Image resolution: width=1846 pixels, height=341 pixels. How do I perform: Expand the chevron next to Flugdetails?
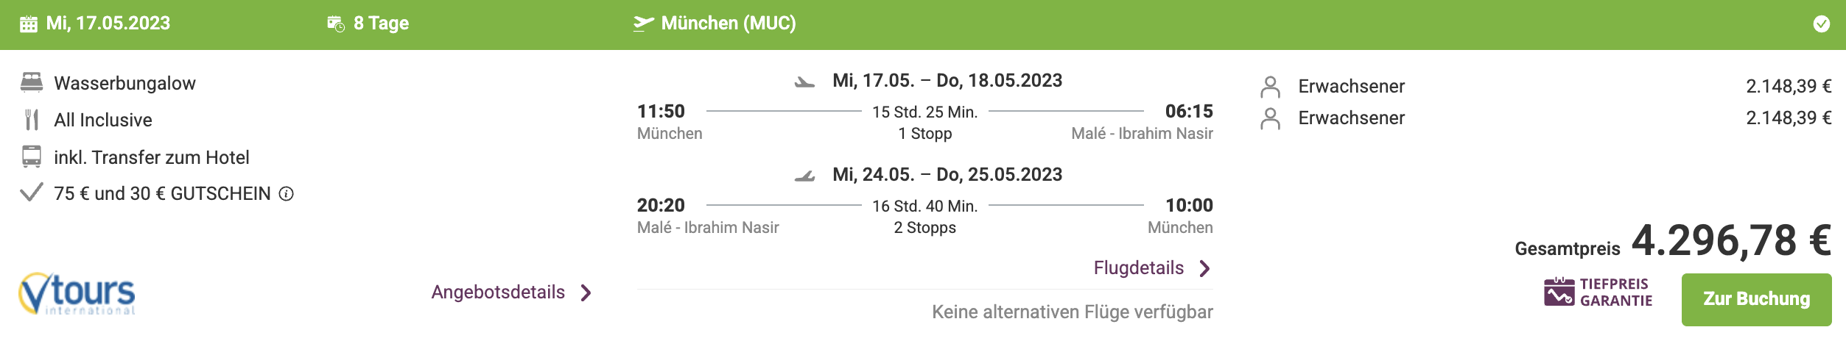click(x=1205, y=269)
